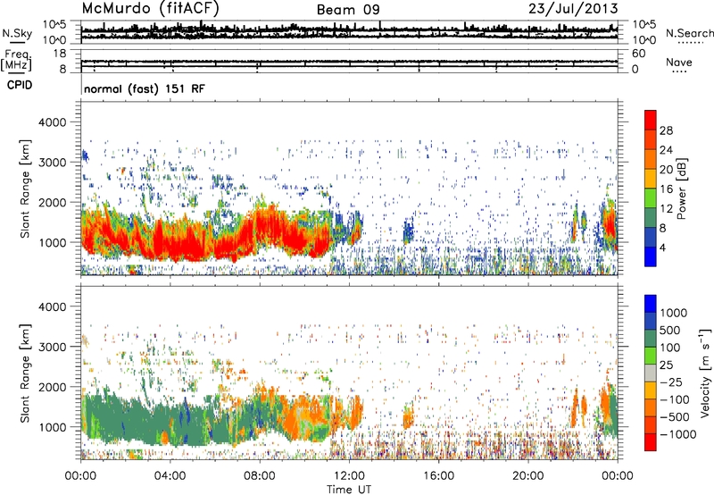The image size is (714, 495).
Task: Click the N.Search legend label
Action: (x=689, y=33)
